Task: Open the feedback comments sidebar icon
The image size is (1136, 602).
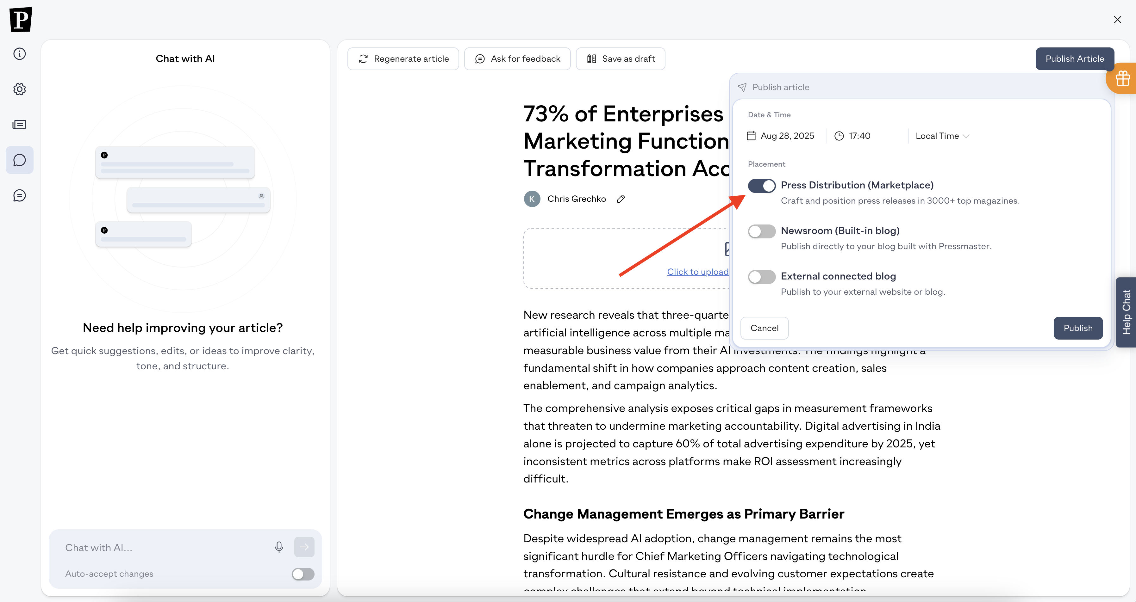Action: pyautogui.click(x=19, y=196)
